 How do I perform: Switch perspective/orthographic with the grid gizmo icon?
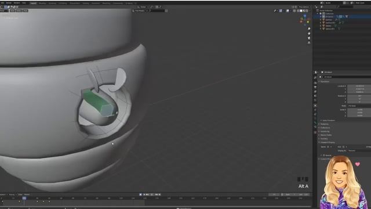coord(309,42)
